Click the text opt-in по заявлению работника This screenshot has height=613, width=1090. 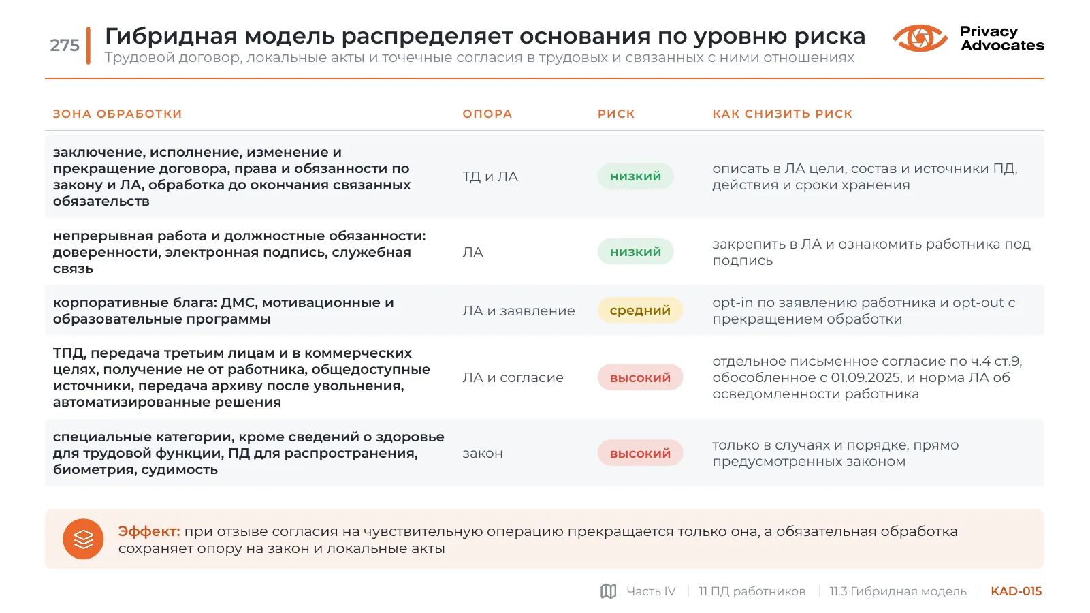[x=864, y=311]
